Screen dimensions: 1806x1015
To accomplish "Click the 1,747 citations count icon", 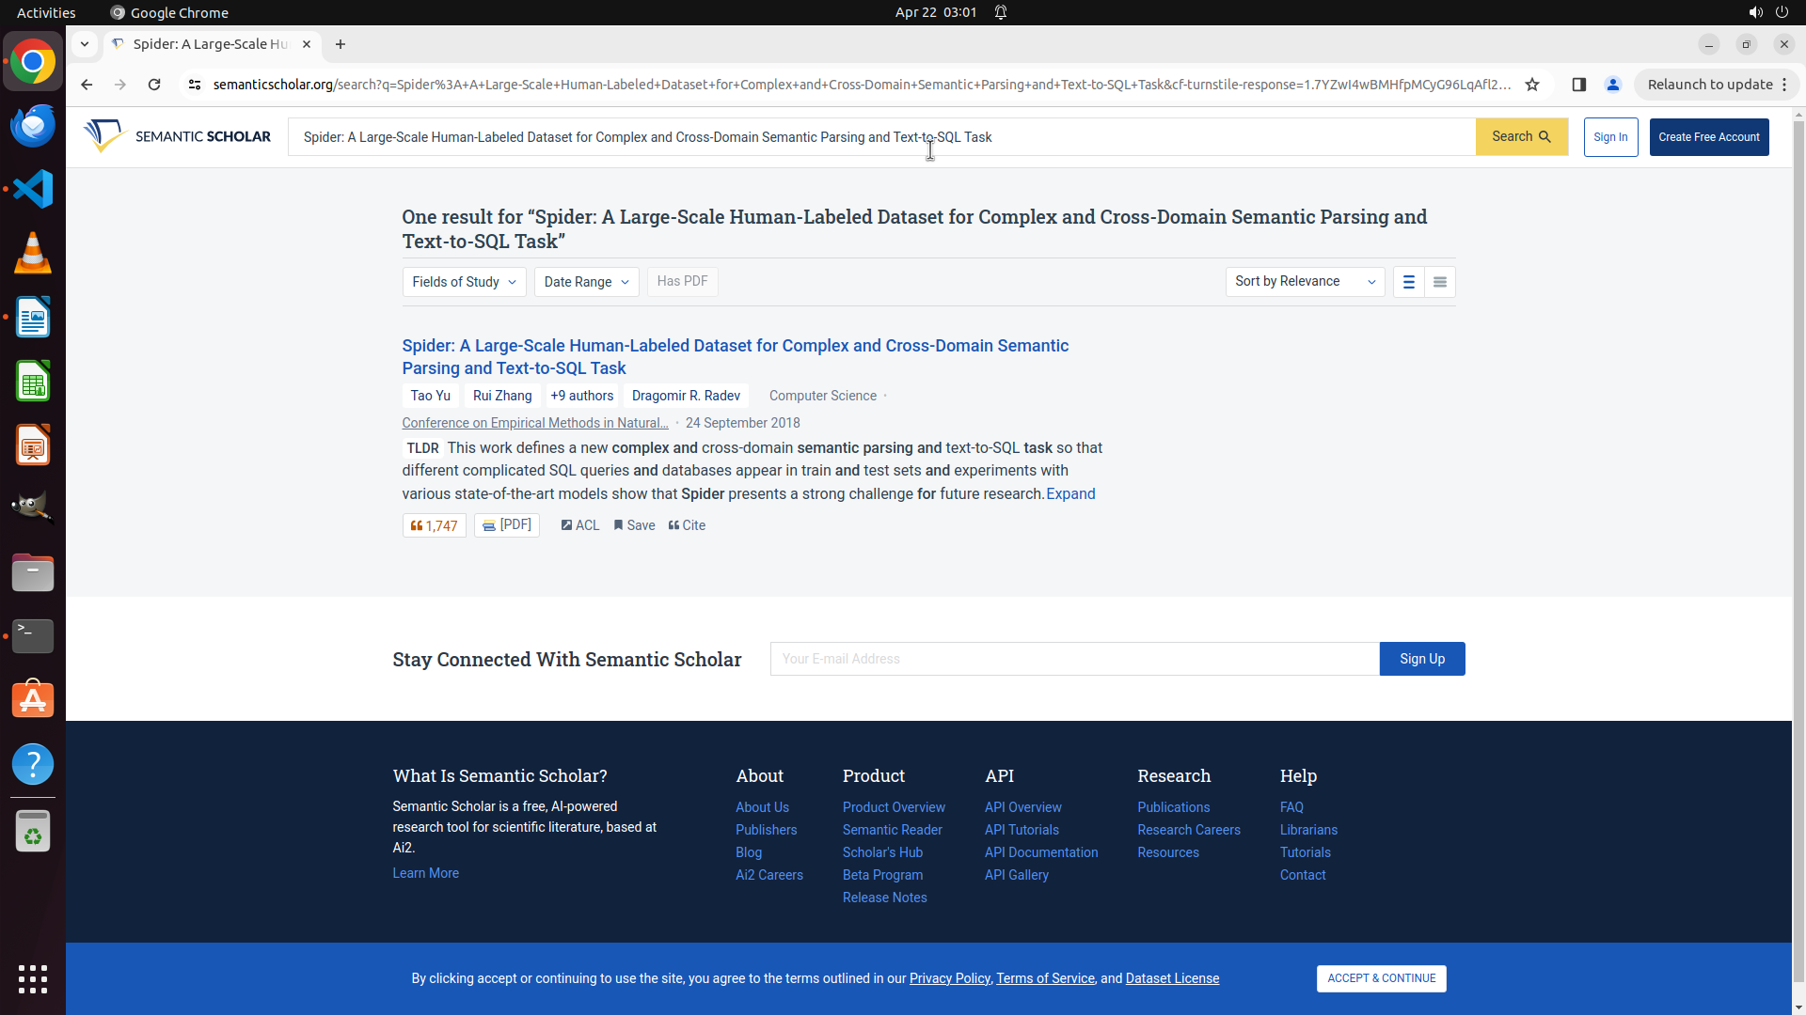I will (416, 526).
